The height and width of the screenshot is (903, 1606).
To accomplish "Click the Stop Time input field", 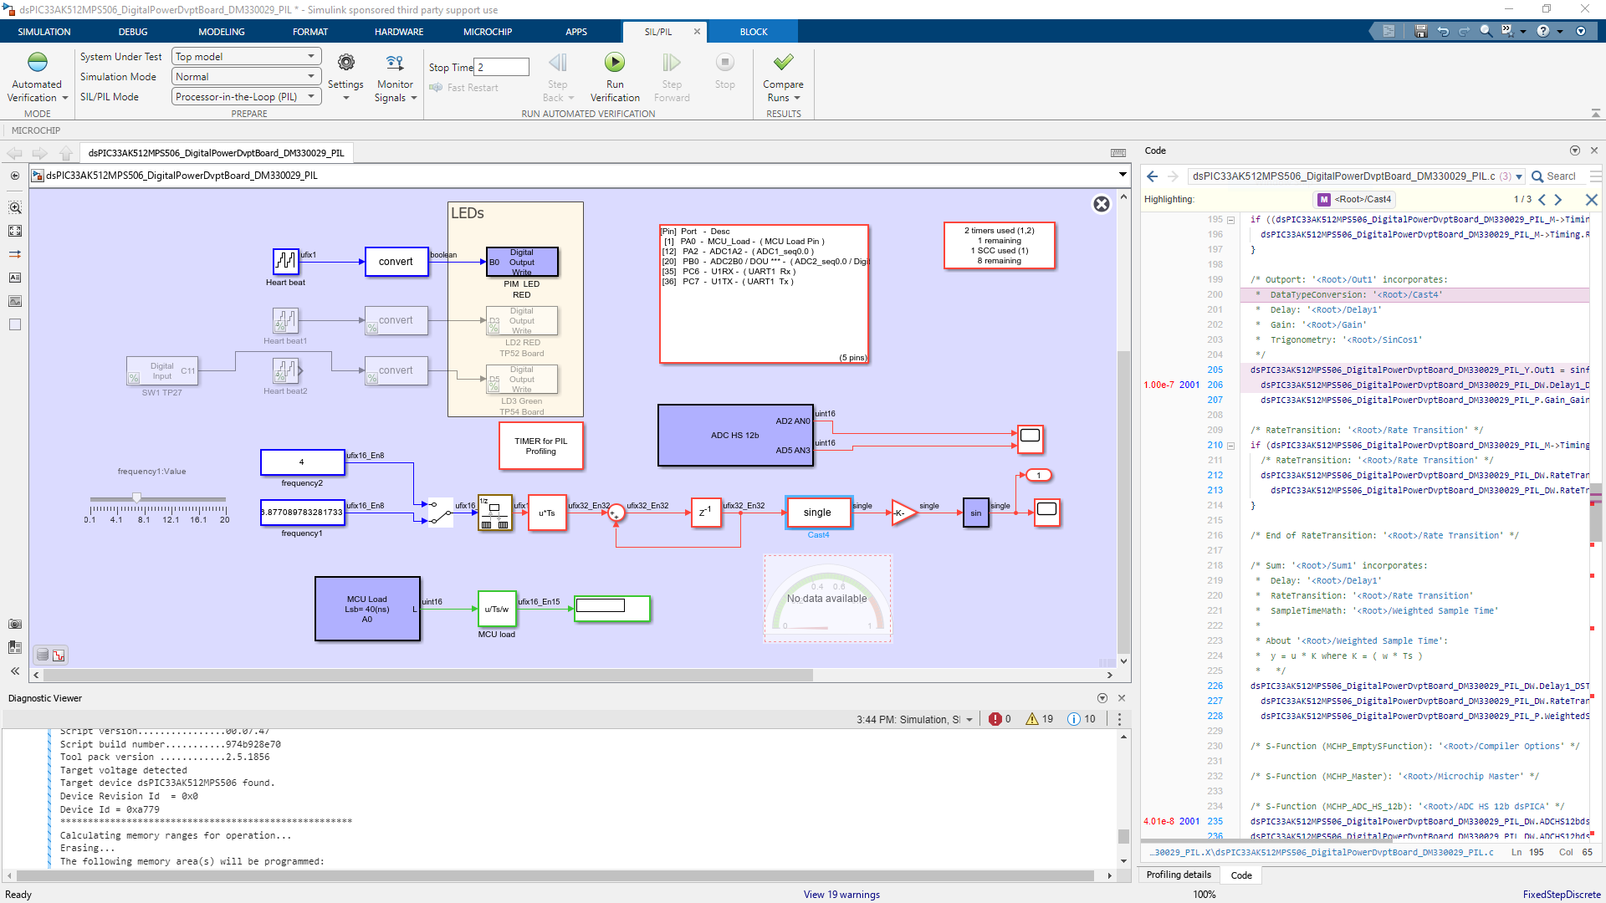I will [502, 67].
